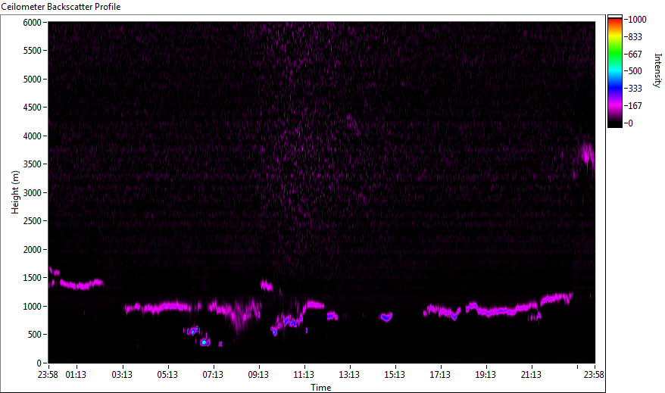Click the 15:13 time axis label
Image resolution: width=665 pixels, height=393 pixels.
395,375
